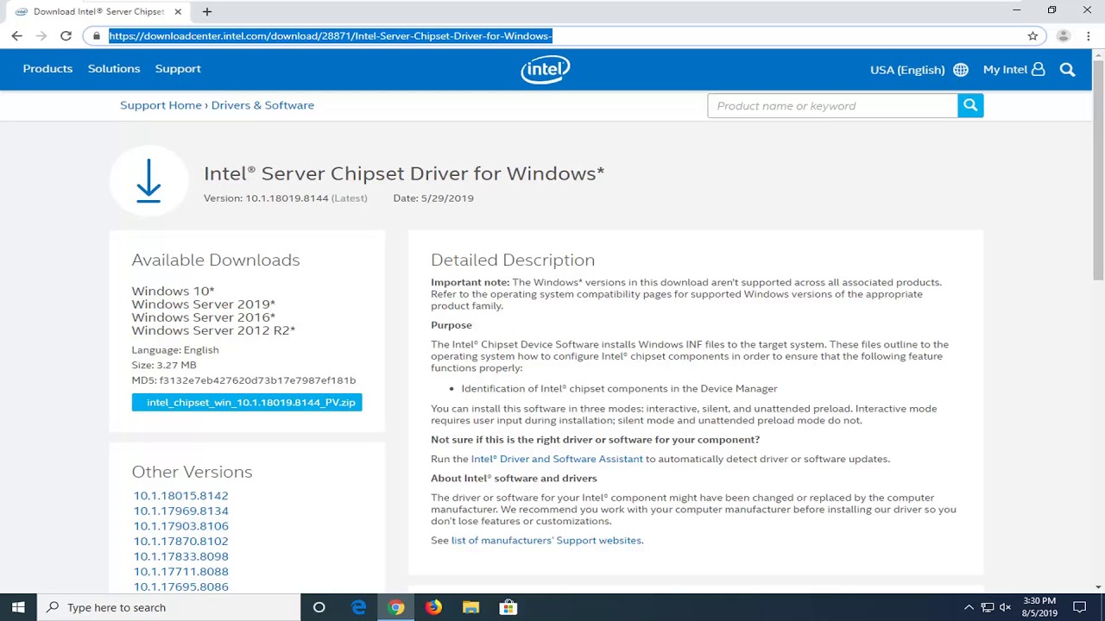Click the Windows Server 2019* entry

203,304
